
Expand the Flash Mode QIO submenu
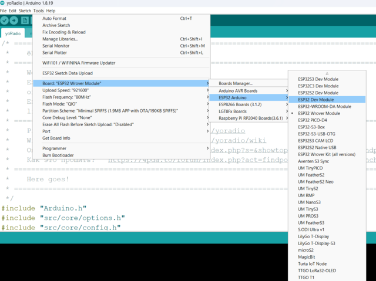click(x=122, y=104)
